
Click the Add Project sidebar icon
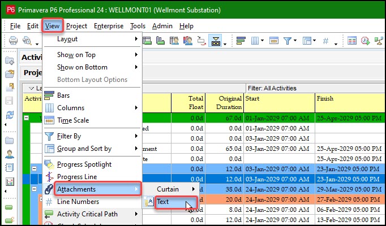[x=10, y=60]
